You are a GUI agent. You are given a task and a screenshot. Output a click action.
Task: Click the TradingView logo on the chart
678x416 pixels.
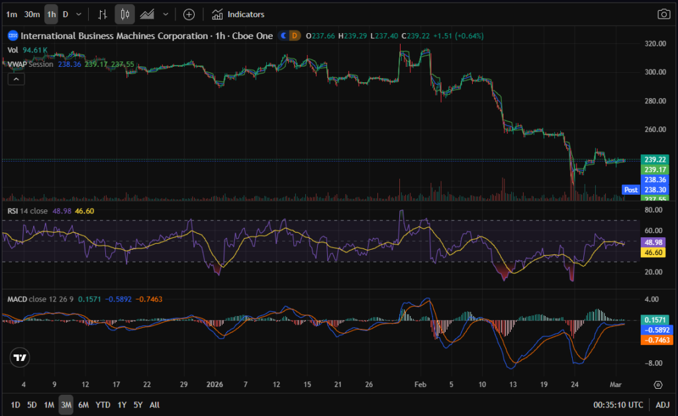pos(20,358)
